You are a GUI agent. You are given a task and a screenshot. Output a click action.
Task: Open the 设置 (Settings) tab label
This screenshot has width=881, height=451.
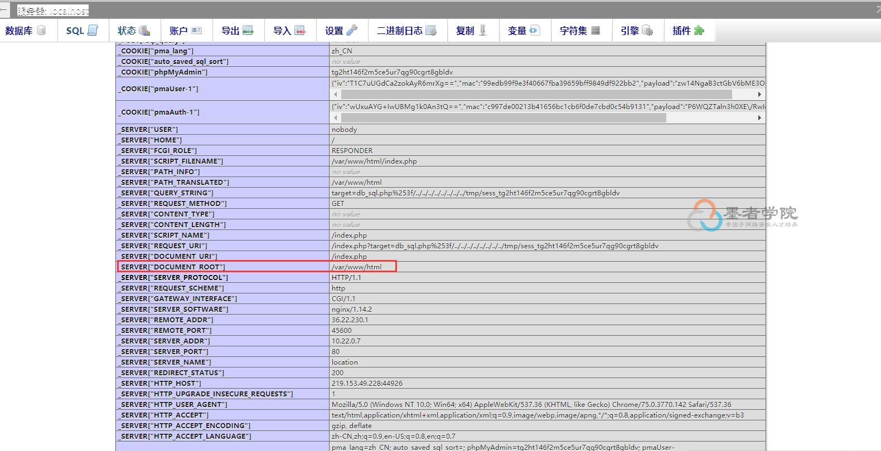(x=334, y=31)
